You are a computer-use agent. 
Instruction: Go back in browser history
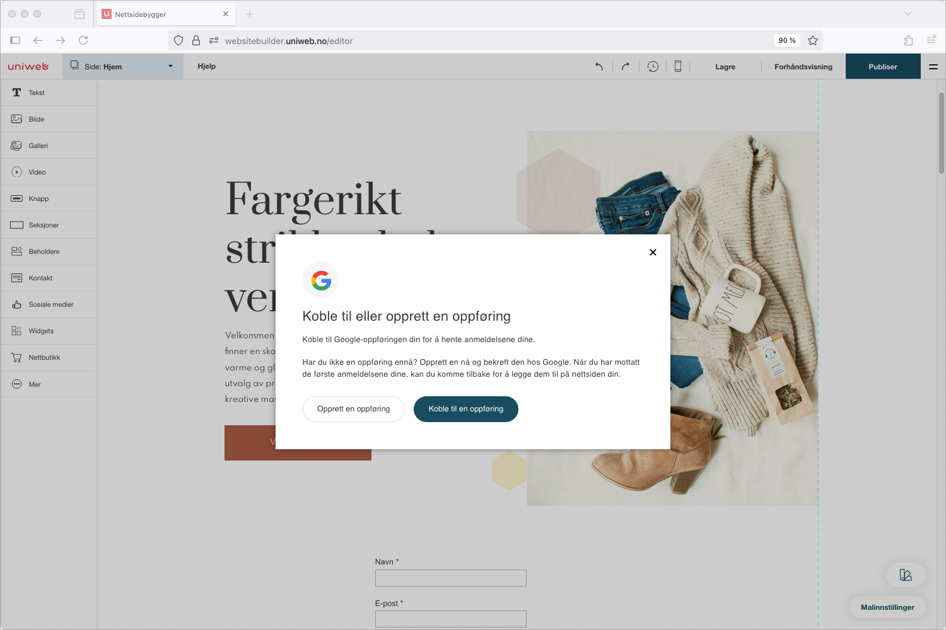click(38, 40)
